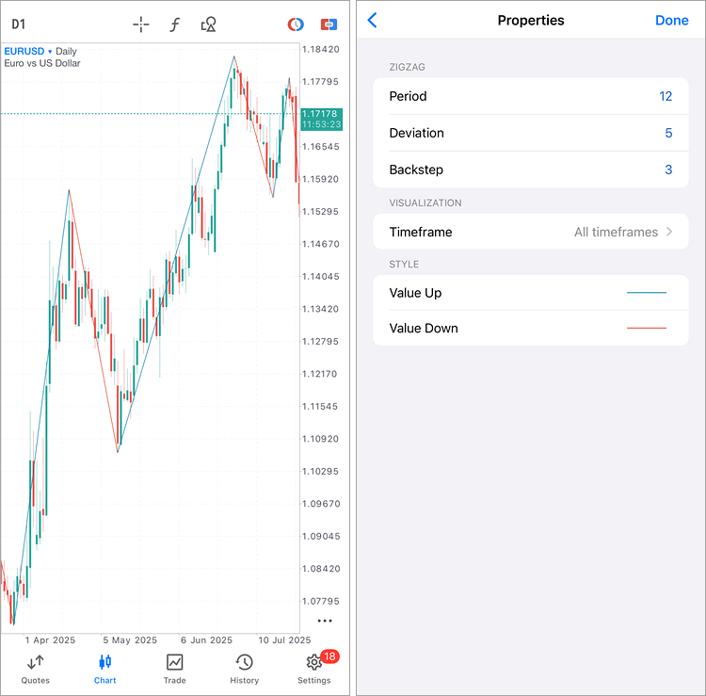Viewport: 706px width, 696px height.
Task: Activate the crosshair tool
Action: (141, 24)
